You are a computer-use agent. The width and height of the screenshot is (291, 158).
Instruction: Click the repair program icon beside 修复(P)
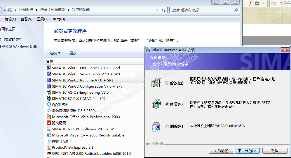156,104
